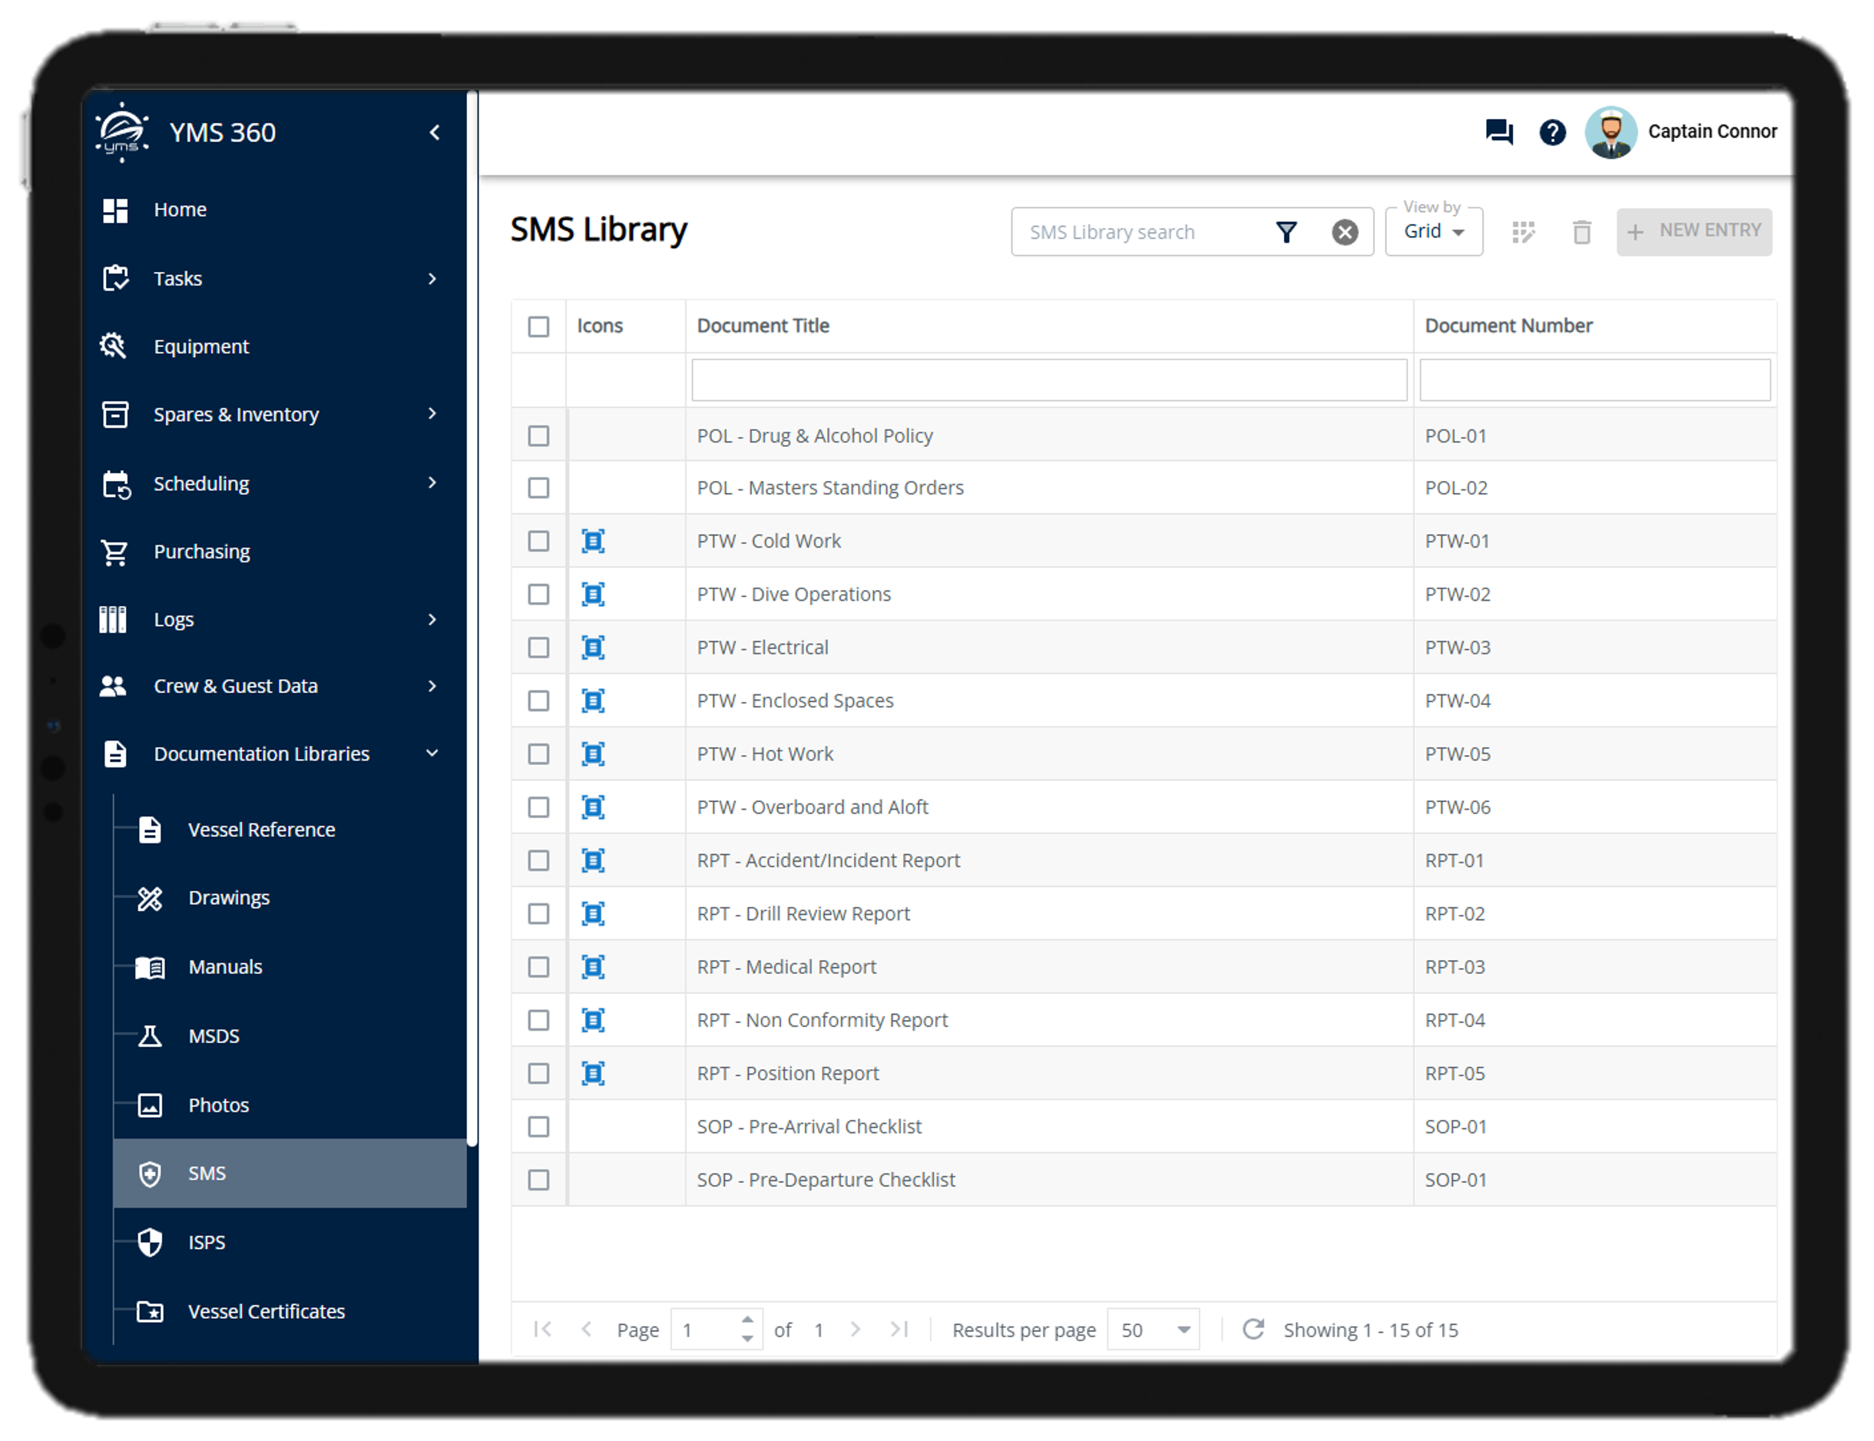This screenshot has height=1441, width=1874.
Task: Click the form icon for RPT - Accident/Incident Report
Action: click(x=593, y=860)
